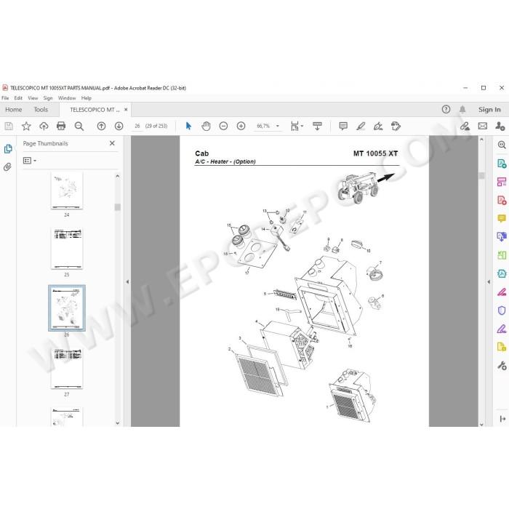The image size is (509, 509).
Task: Open the notifications bell
Action: point(462,109)
